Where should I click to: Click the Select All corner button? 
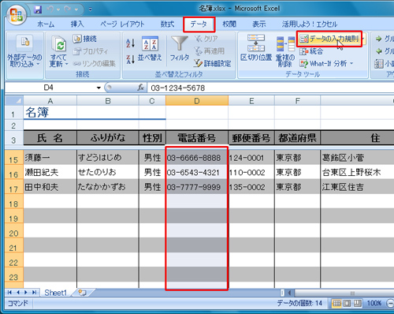click(14, 101)
